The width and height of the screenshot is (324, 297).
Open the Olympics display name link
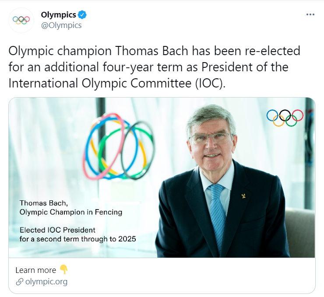(x=58, y=15)
